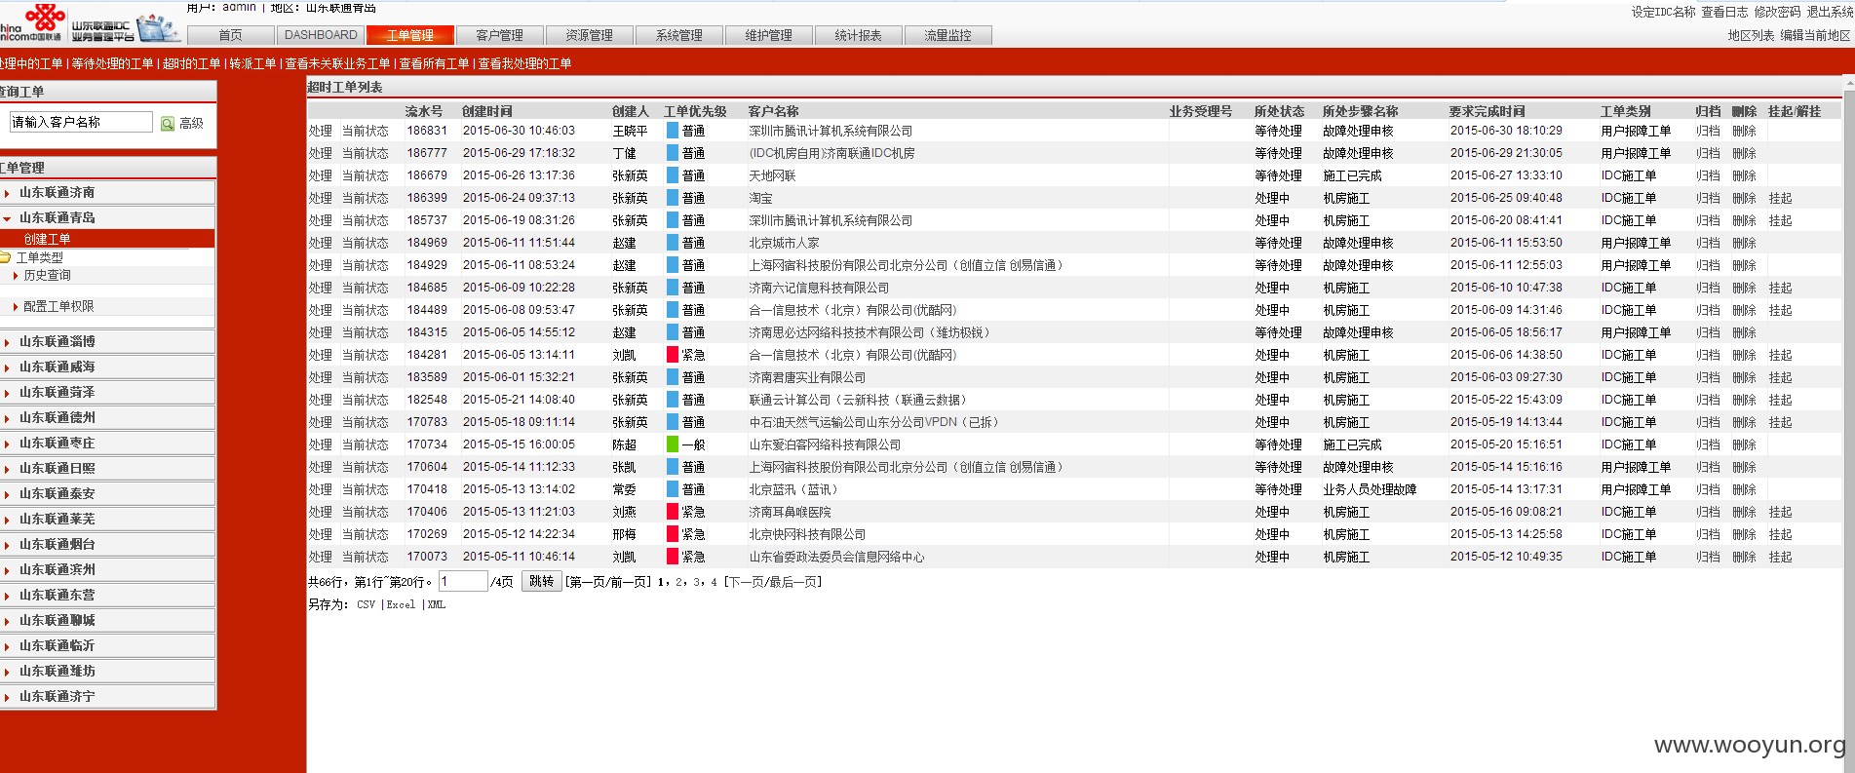Switch to the 客户管理 tab
The height and width of the screenshot is (773, 1855).
tap(500, 35)
